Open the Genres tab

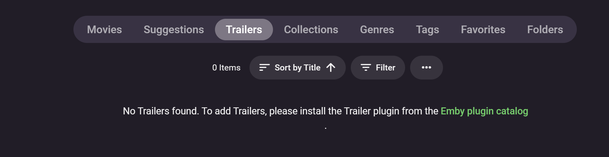click(x=377, y=30)
